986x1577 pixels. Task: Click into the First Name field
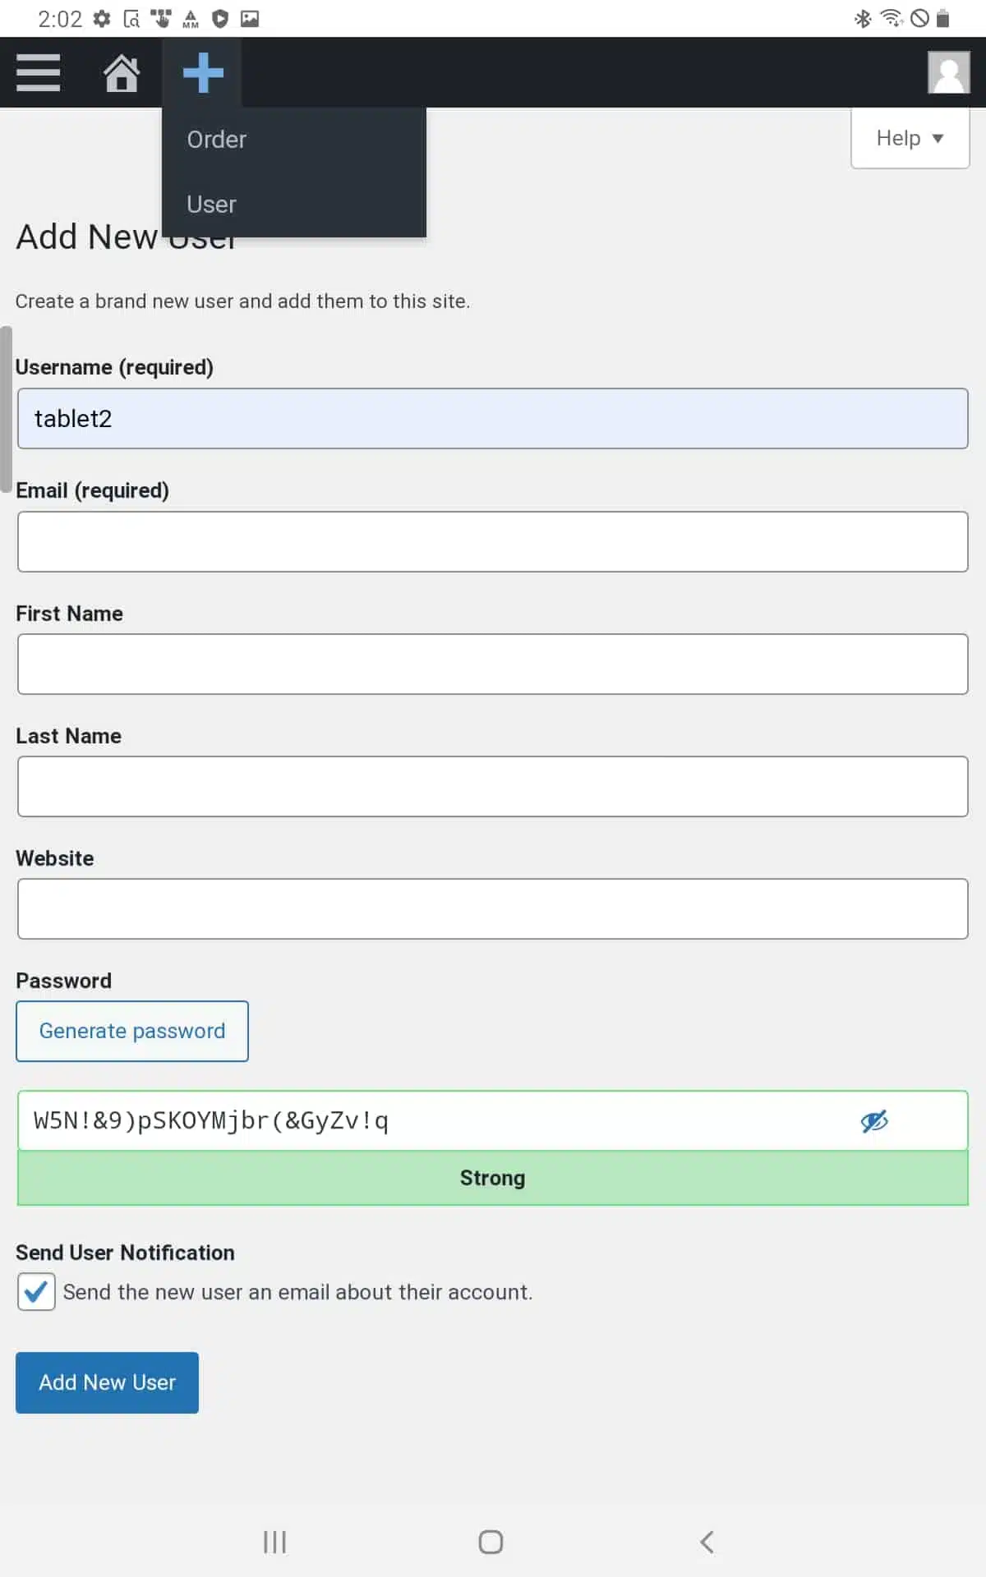point(493,664)
